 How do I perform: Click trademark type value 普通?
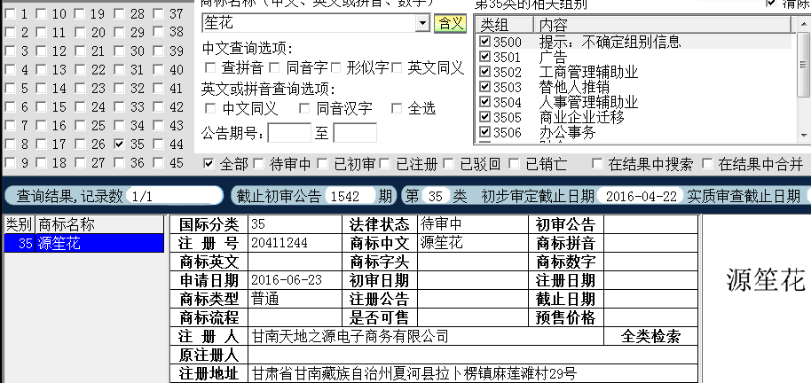pos(265,299)
